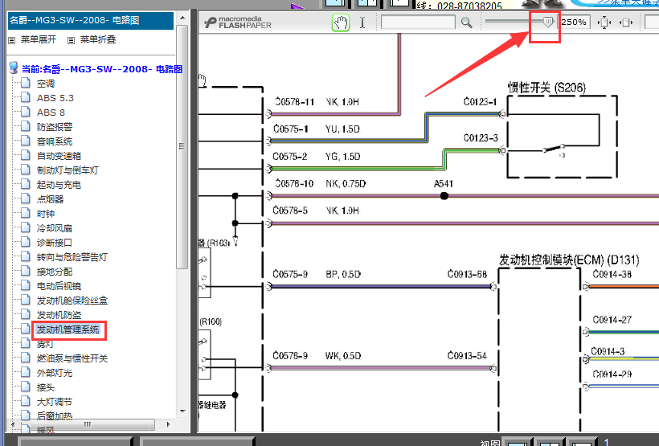Open the ABS 5.3 tree item

(55, 98)
